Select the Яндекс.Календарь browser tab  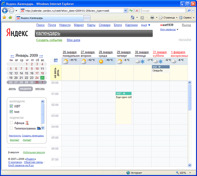pos(50,18)
